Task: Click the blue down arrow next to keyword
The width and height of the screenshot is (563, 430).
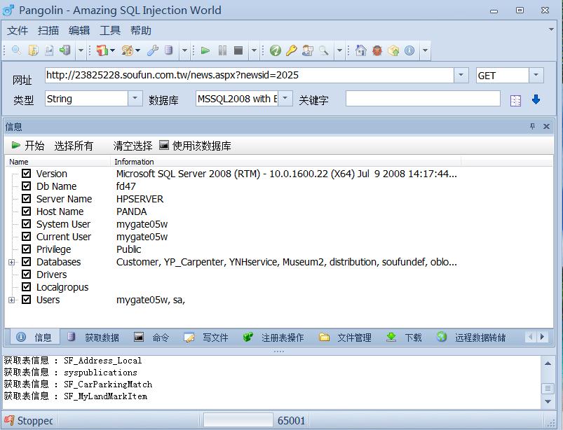Action: click(536, 99)
